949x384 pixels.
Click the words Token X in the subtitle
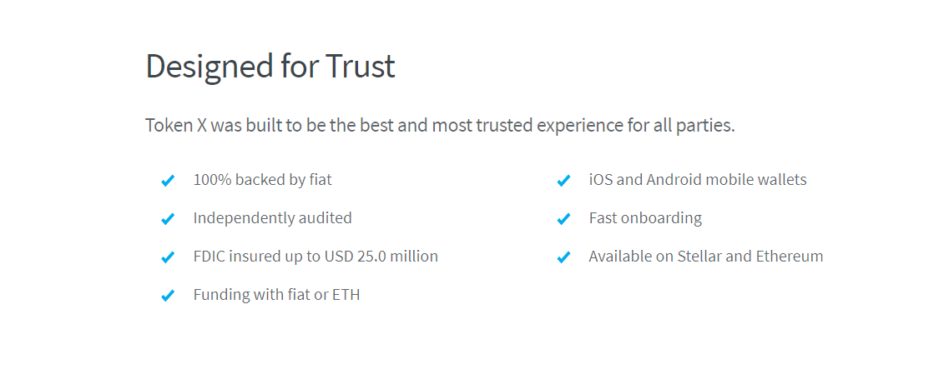(177, 126)
